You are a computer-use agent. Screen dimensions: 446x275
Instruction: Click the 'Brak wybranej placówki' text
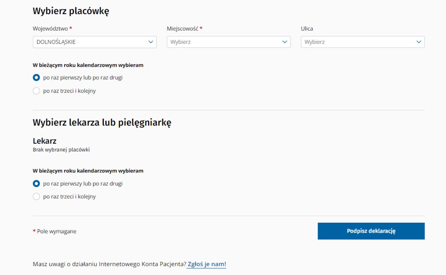pos(61,150)
